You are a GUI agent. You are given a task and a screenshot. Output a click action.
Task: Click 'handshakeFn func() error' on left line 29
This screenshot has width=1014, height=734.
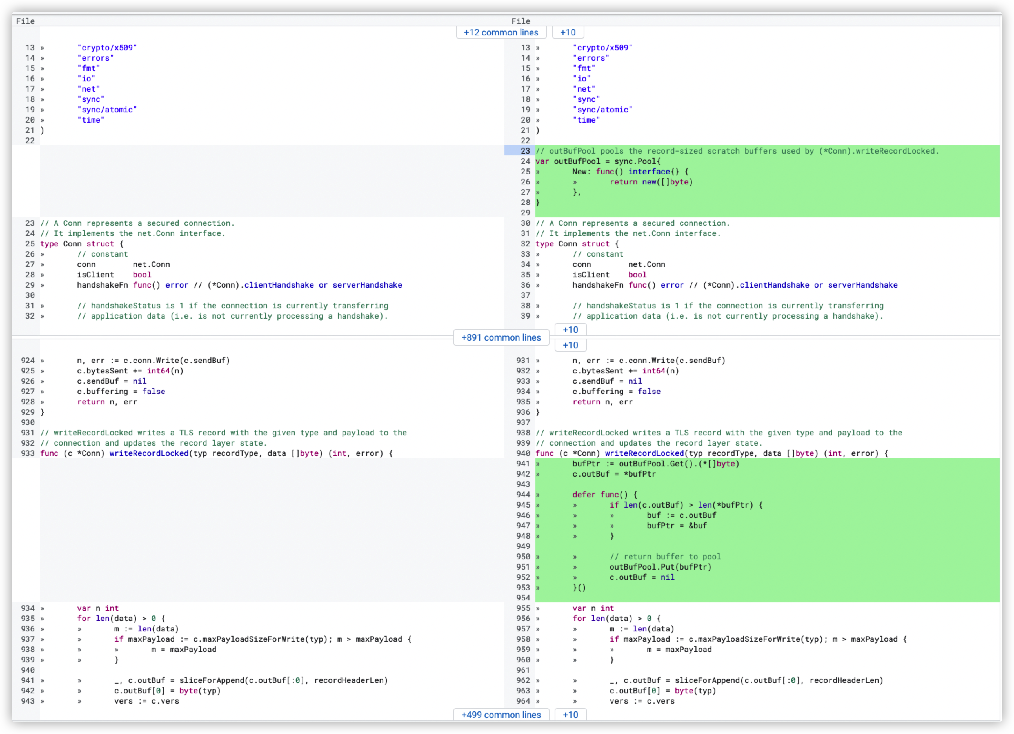[x=132, y=285]
